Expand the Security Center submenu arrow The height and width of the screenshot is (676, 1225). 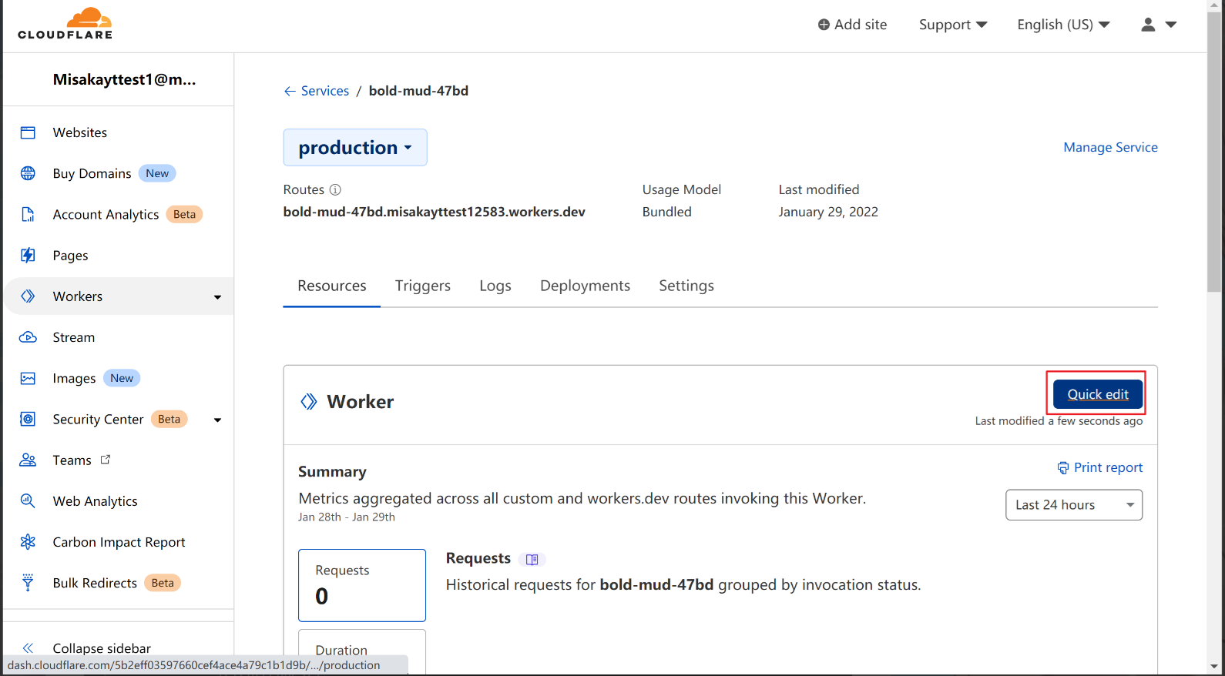(x=217, y=420)
